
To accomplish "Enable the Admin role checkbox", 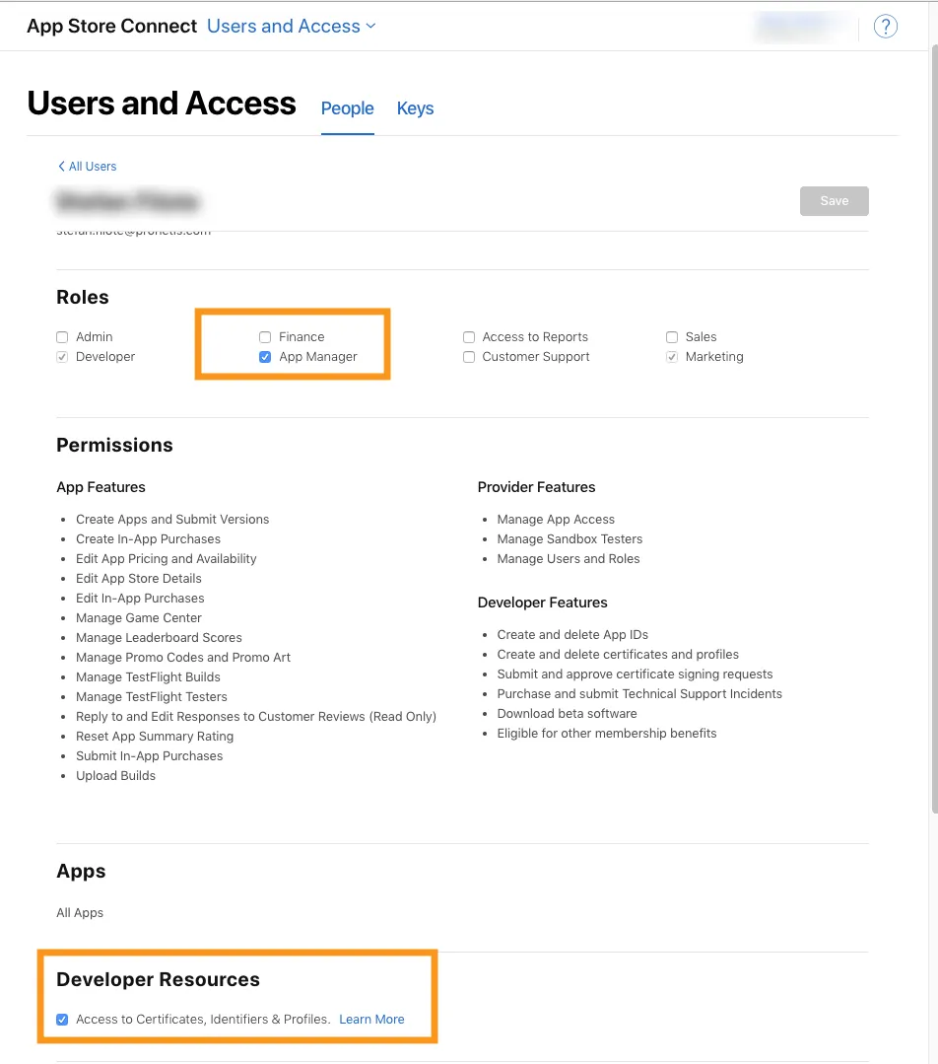I will [63, 337].
